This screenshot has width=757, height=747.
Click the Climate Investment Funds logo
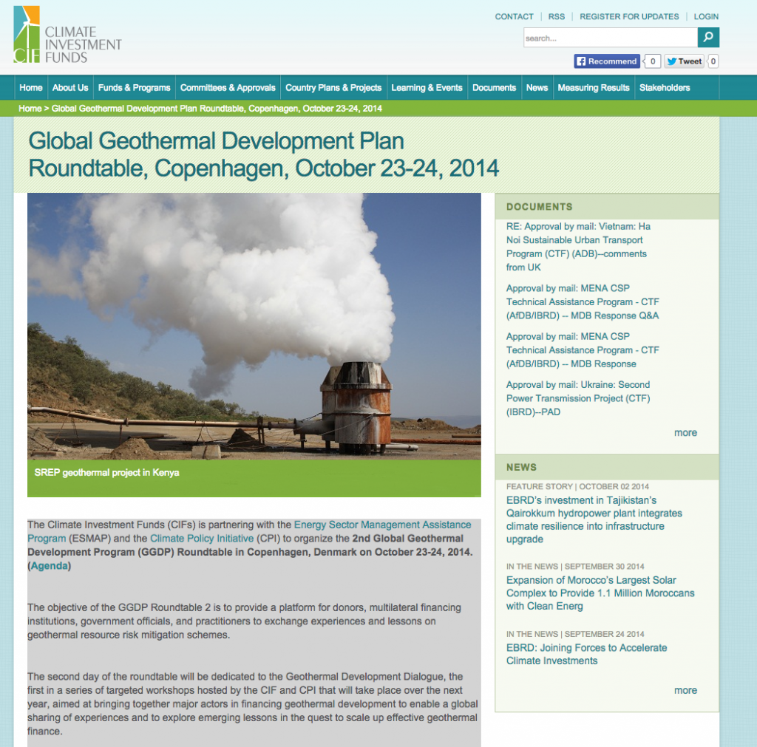click(67, 35)
